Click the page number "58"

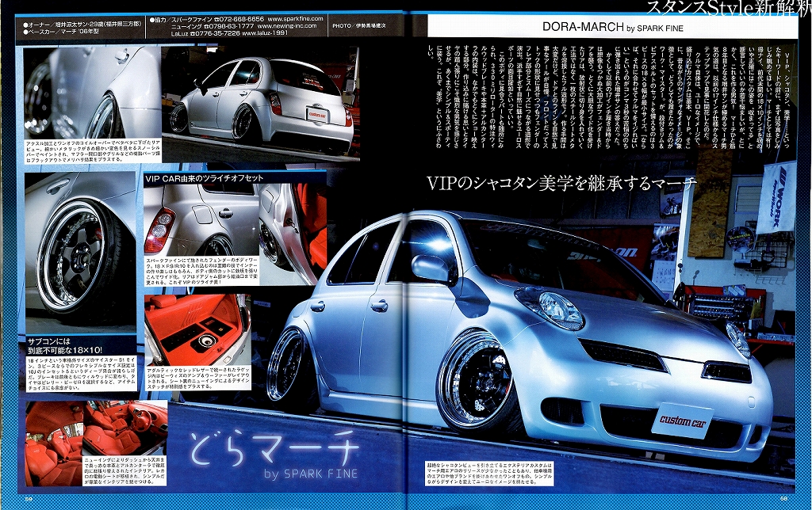784,498
